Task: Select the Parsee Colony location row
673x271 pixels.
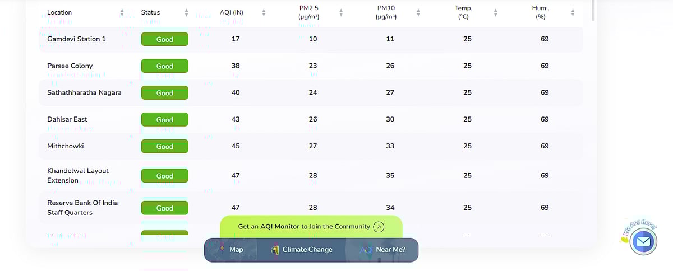Action: point(70,66)
